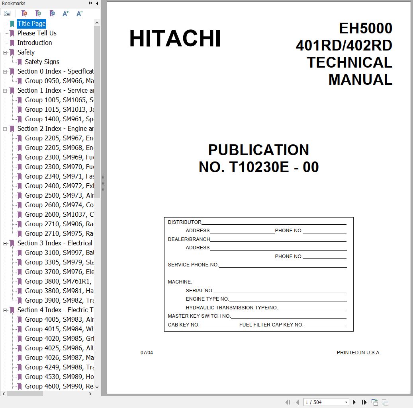The height and width of the screenshot is (408, 413).
Task: Collapse the Safety bookmark node
Action: [x=5, y=52]
